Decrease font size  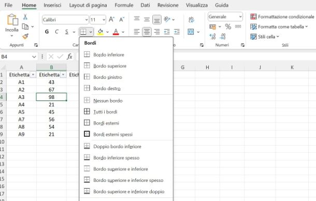pos(122,20)
